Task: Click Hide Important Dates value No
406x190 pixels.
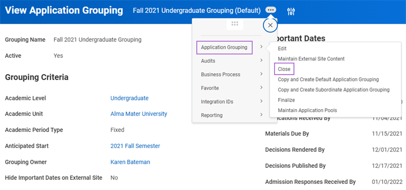Action: point(114,178)
